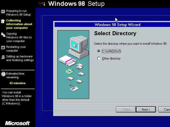The height and width of the screenshot is (127, 170).
Task: Click the CD-ROM disc in wizard illustration
Action: (69, 71)
